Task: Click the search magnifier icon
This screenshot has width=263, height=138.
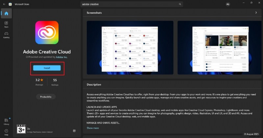Action: coord(180,4)
